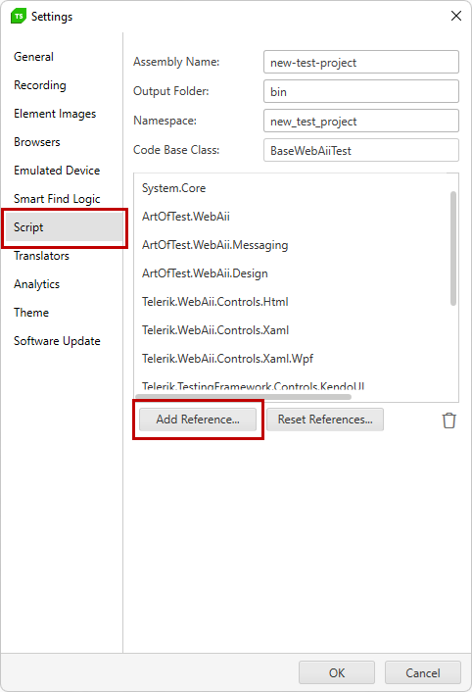
Task: Click in the Assembly Name field
Action: pos(361,62)
